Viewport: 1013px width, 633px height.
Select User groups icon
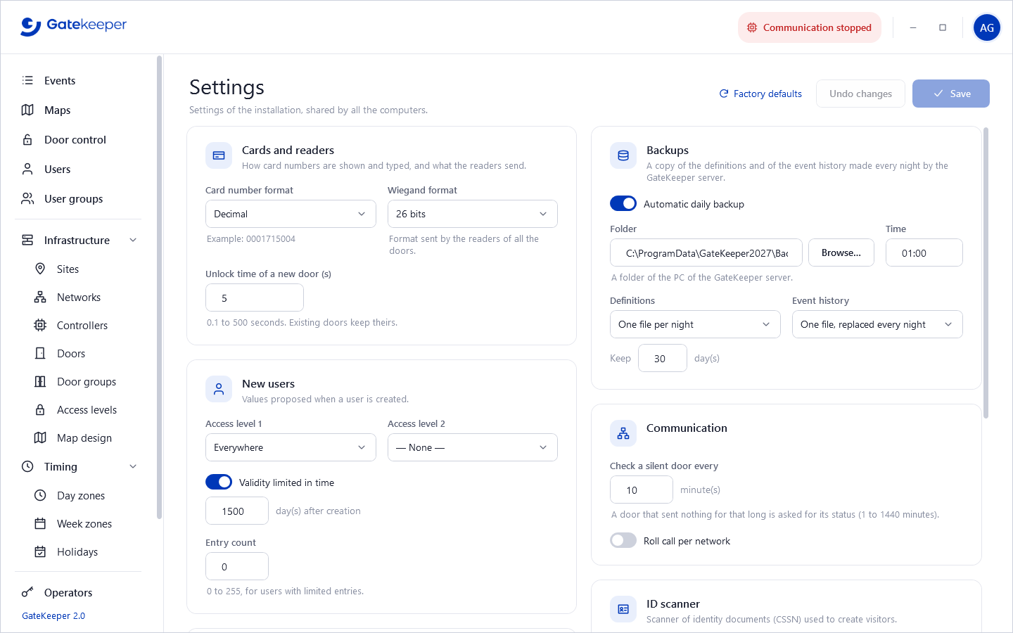[x=27, y=198]
